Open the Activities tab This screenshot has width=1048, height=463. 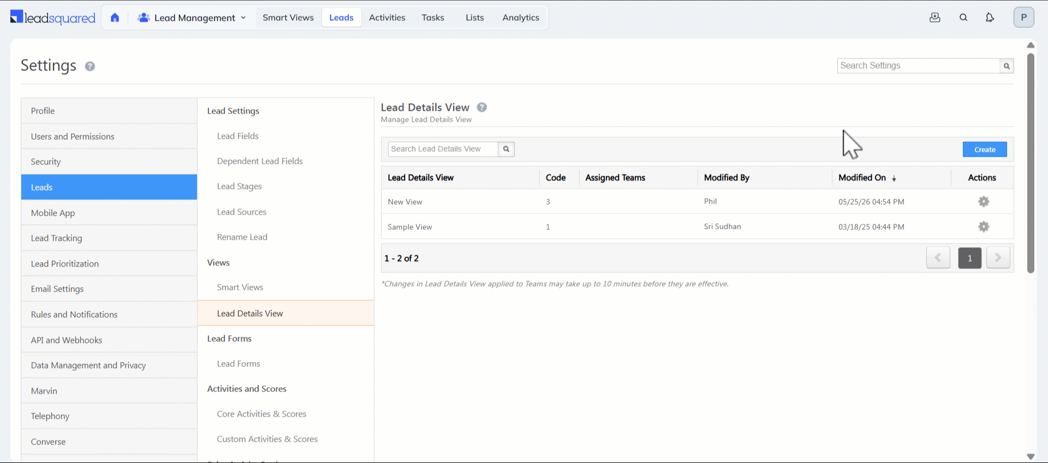tap(387, 17)
